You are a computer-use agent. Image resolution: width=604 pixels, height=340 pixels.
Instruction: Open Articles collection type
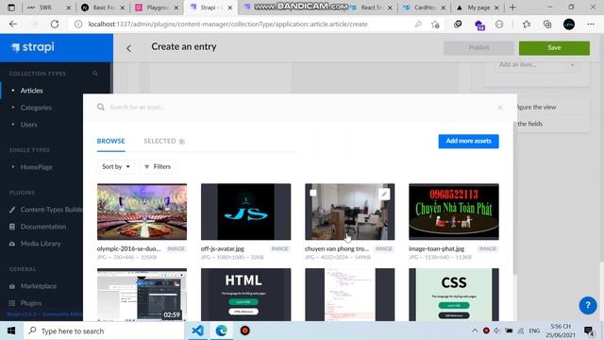coord(31,91)
